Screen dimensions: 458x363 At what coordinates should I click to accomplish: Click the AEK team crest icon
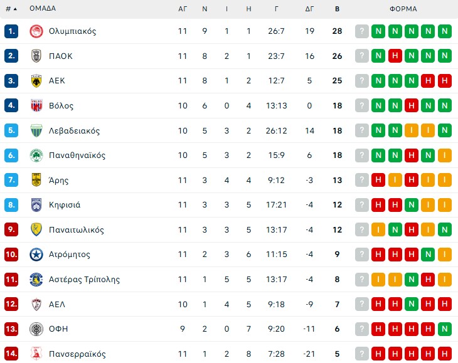36,81
